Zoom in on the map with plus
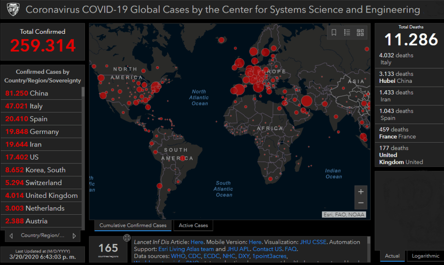The image size is (444, 265). [x=361, y=191]
